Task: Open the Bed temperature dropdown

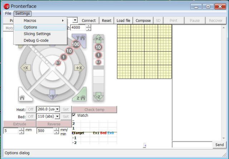Action: click(x=57, y=116)
